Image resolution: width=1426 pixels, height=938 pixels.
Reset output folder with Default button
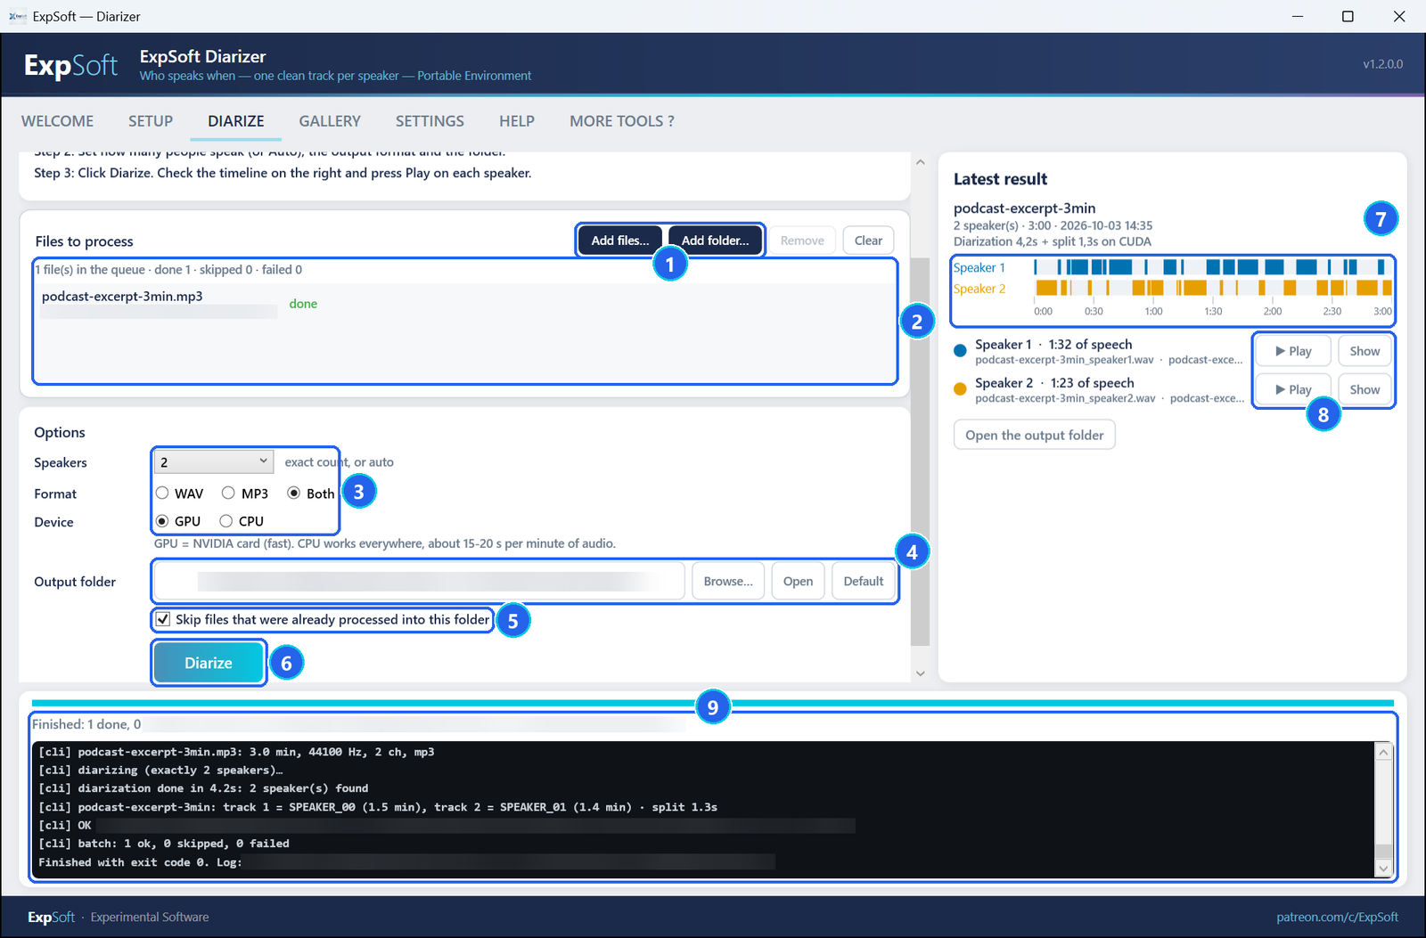coord(864,581)
